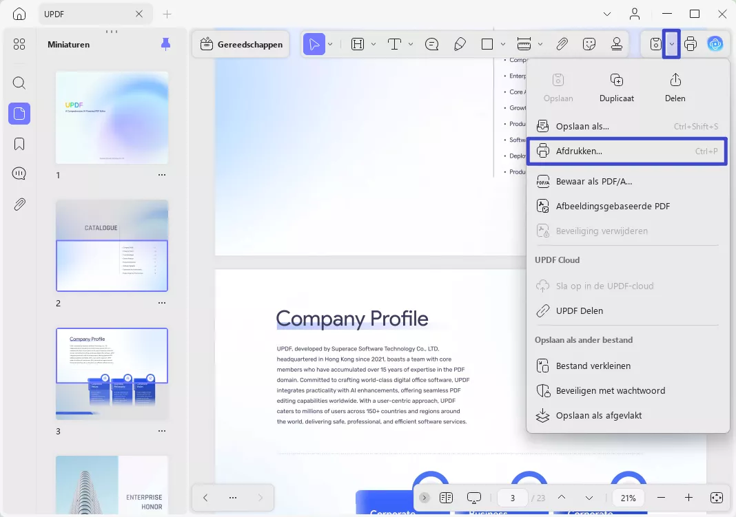The width and height of the screenshot is (736, 517).
Task: Select the text typewriter tool
Action: coord(394,45)
